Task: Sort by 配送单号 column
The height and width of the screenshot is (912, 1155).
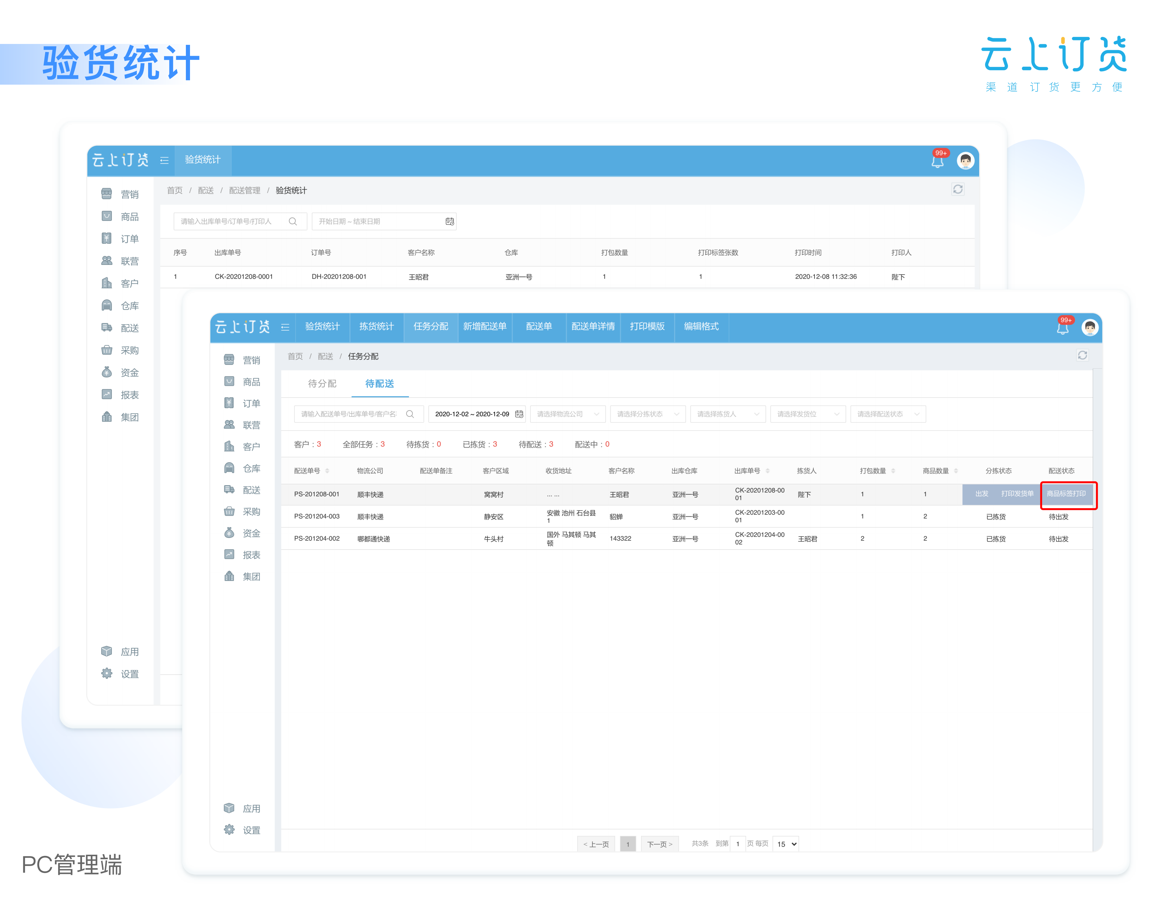Action: coord(327,470)
